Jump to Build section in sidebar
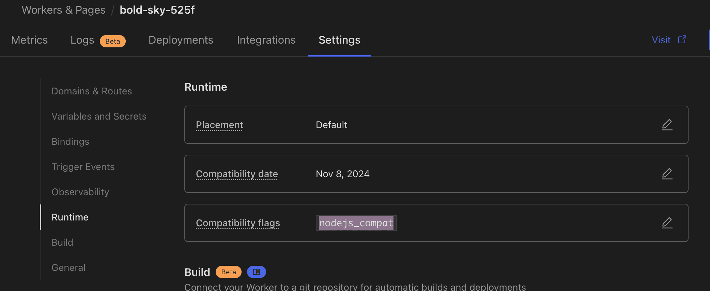This screenshot has height=291, width=710. click(62, 242)
